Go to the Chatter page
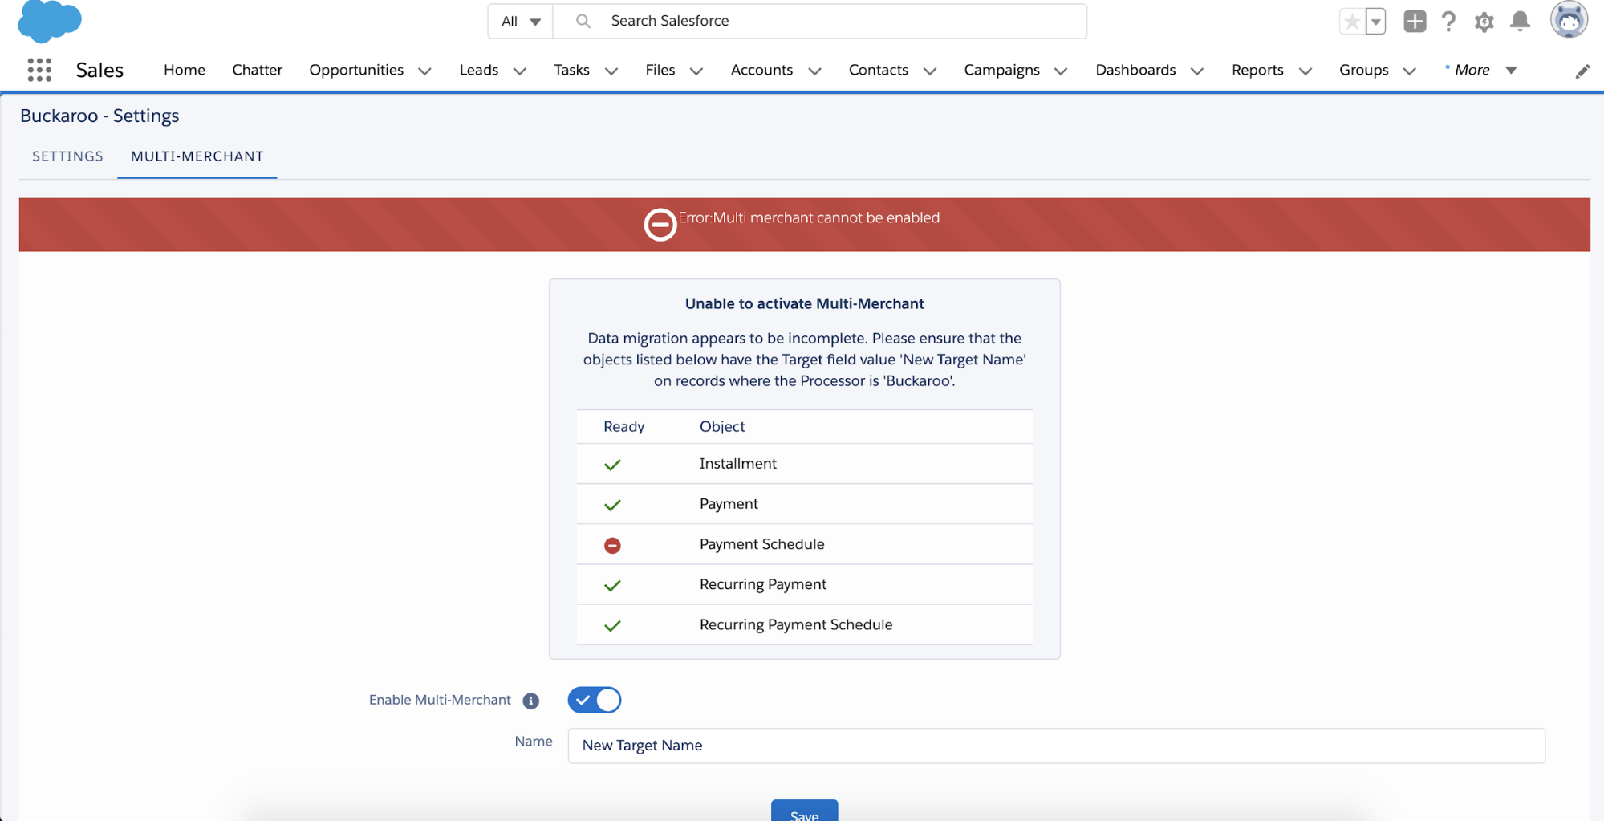The height and width of the screenshot is (821, 1604). tap(257, 70)
